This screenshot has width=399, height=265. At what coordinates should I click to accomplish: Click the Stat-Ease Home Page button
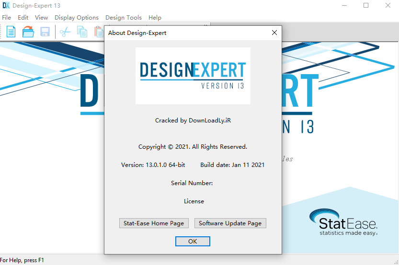point(154,223)
